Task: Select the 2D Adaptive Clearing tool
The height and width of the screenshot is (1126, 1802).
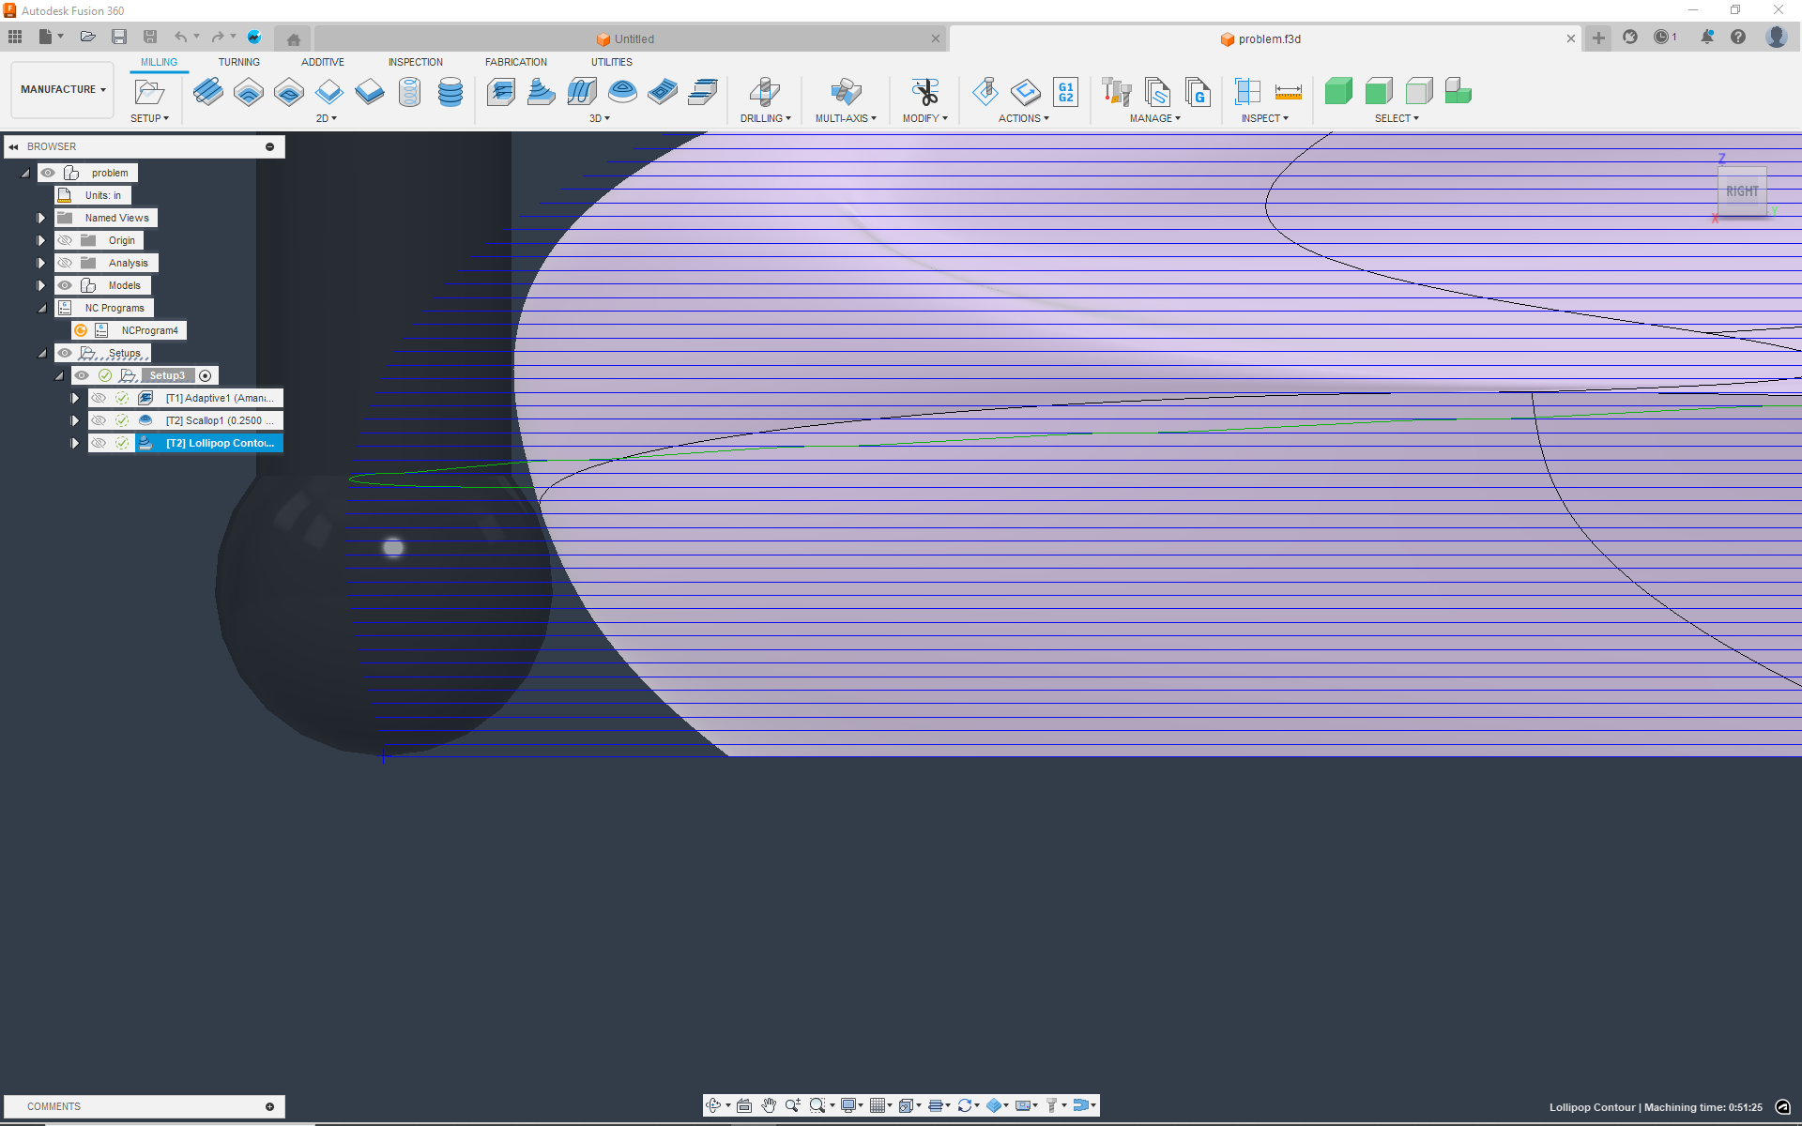Action: pyautogui.click(x=208, y=93)
